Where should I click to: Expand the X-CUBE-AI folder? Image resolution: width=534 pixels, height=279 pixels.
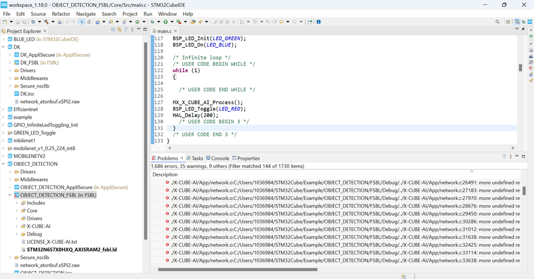tap(17, 226)
